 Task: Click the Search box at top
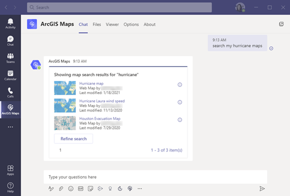point(119,7)
